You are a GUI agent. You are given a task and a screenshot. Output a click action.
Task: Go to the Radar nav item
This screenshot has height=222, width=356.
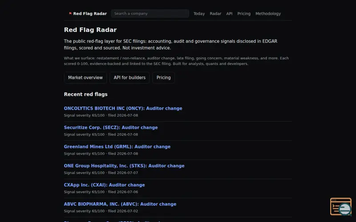coord(215,14)
